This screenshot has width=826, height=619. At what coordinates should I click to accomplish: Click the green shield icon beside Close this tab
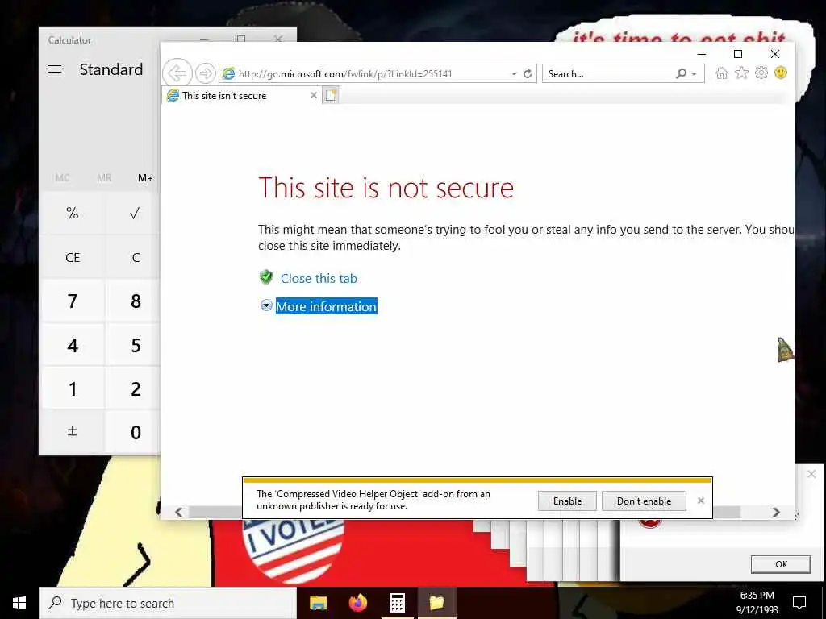click(266, 277)
